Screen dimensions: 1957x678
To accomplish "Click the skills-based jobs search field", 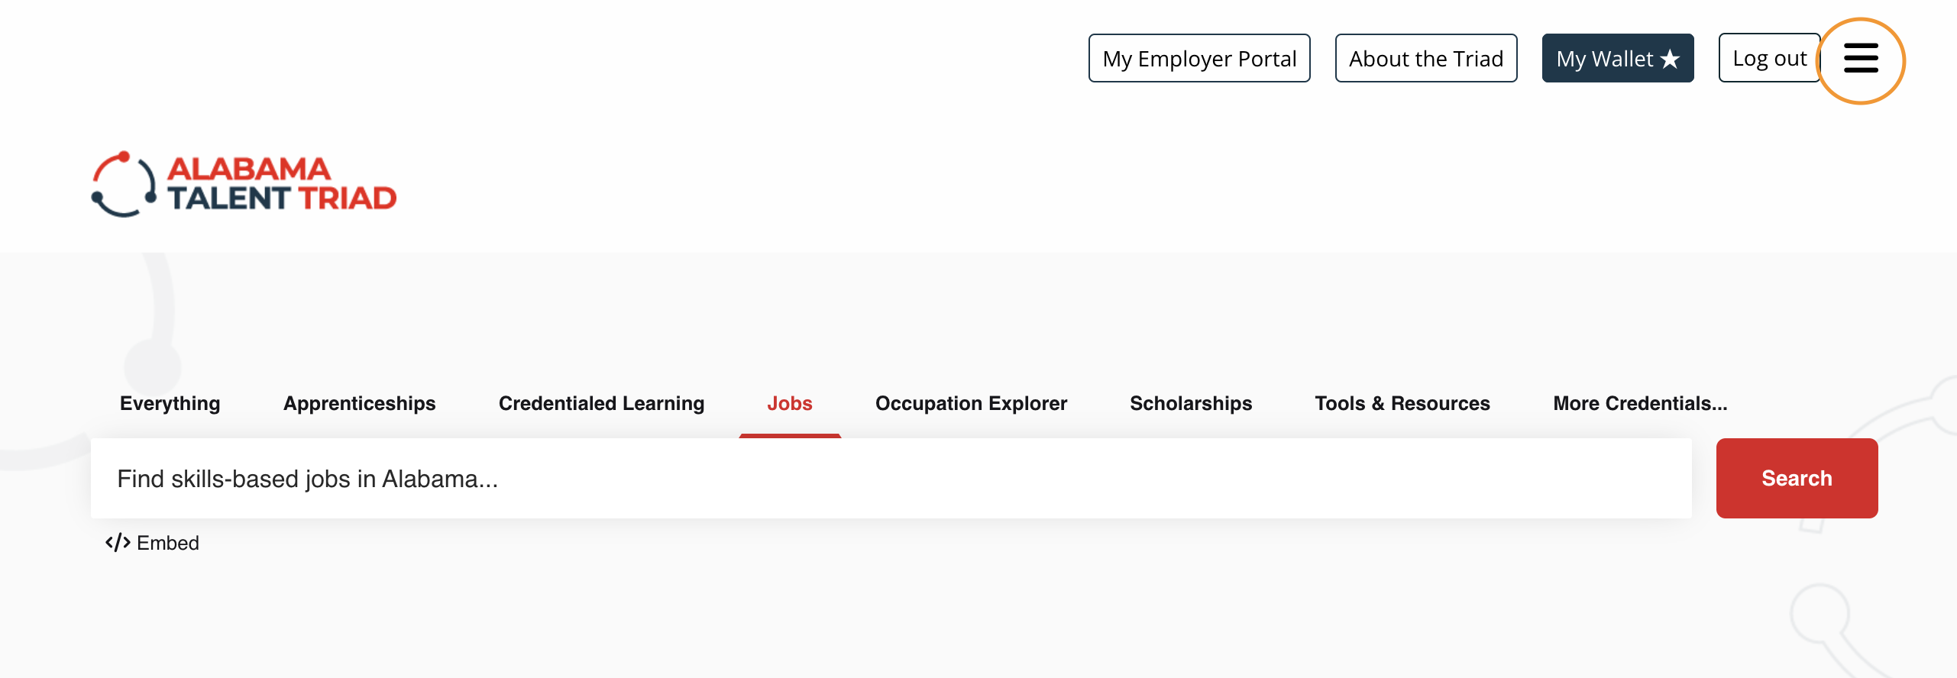I will [x=891, y=479].
